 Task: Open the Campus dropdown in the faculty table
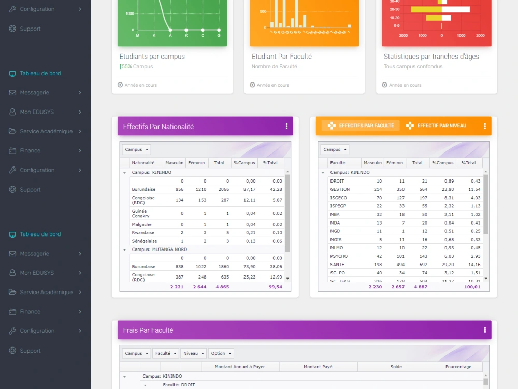(x=335, y=149)
